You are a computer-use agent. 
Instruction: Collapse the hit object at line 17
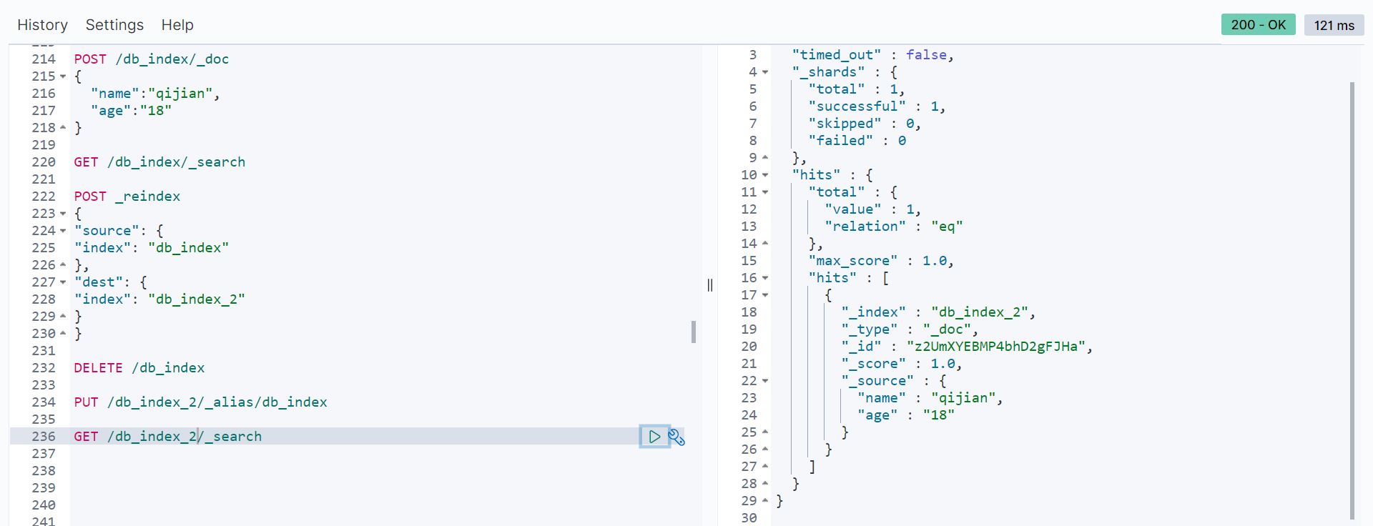(x=765, y=295)
